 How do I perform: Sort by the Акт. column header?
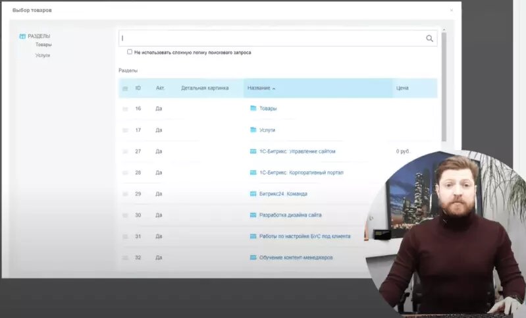(x=160, y=88)
